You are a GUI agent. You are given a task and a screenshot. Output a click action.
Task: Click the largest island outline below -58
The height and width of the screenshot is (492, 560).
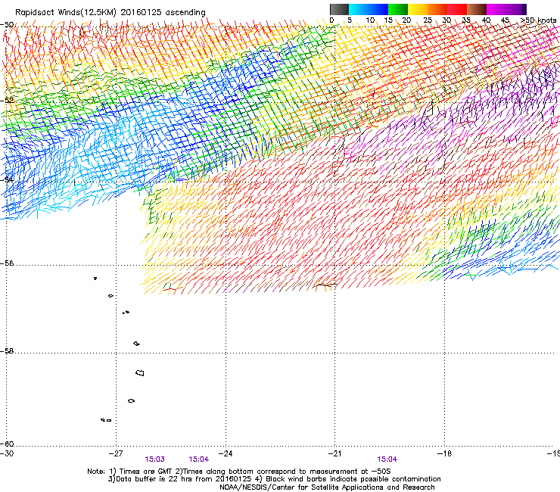click(x=140, y=373)
